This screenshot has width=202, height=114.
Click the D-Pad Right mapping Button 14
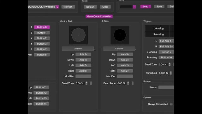coord(41,104)
